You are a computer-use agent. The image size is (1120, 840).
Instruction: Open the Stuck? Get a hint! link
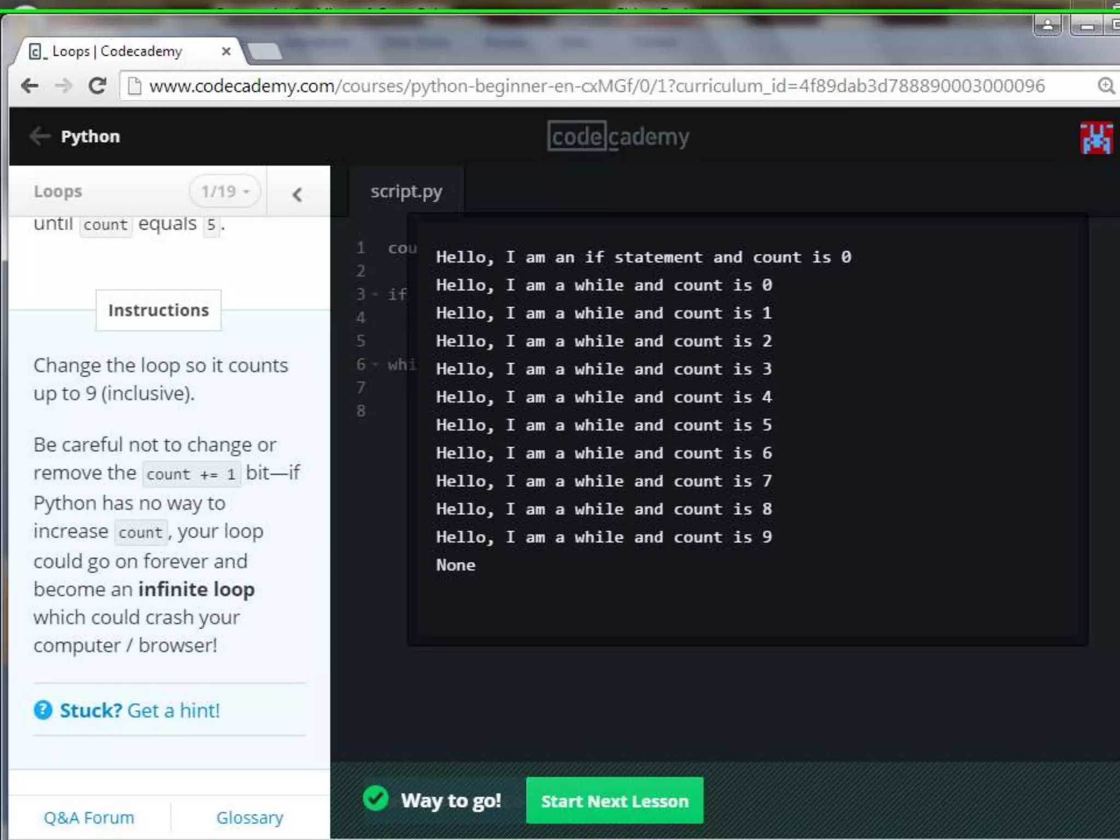coord(139,710)
